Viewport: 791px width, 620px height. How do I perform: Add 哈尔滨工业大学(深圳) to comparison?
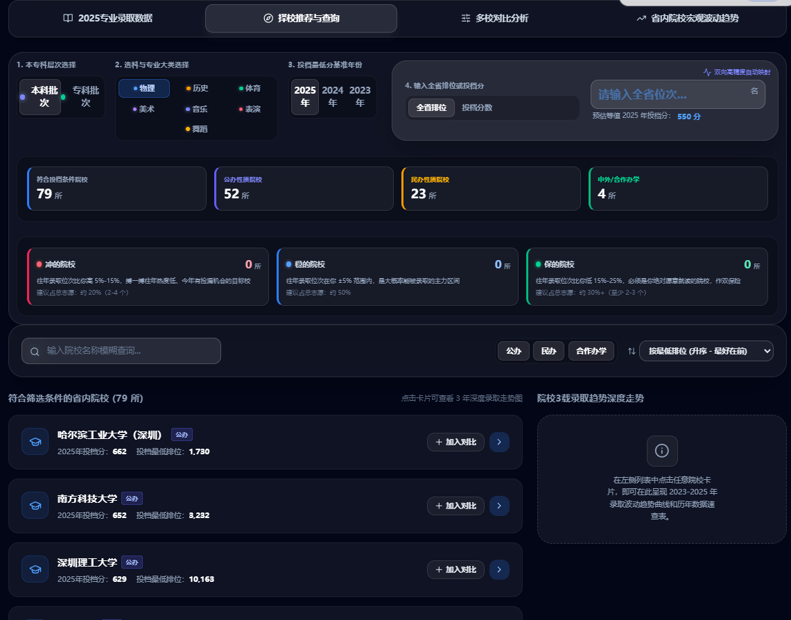(455, 442)
